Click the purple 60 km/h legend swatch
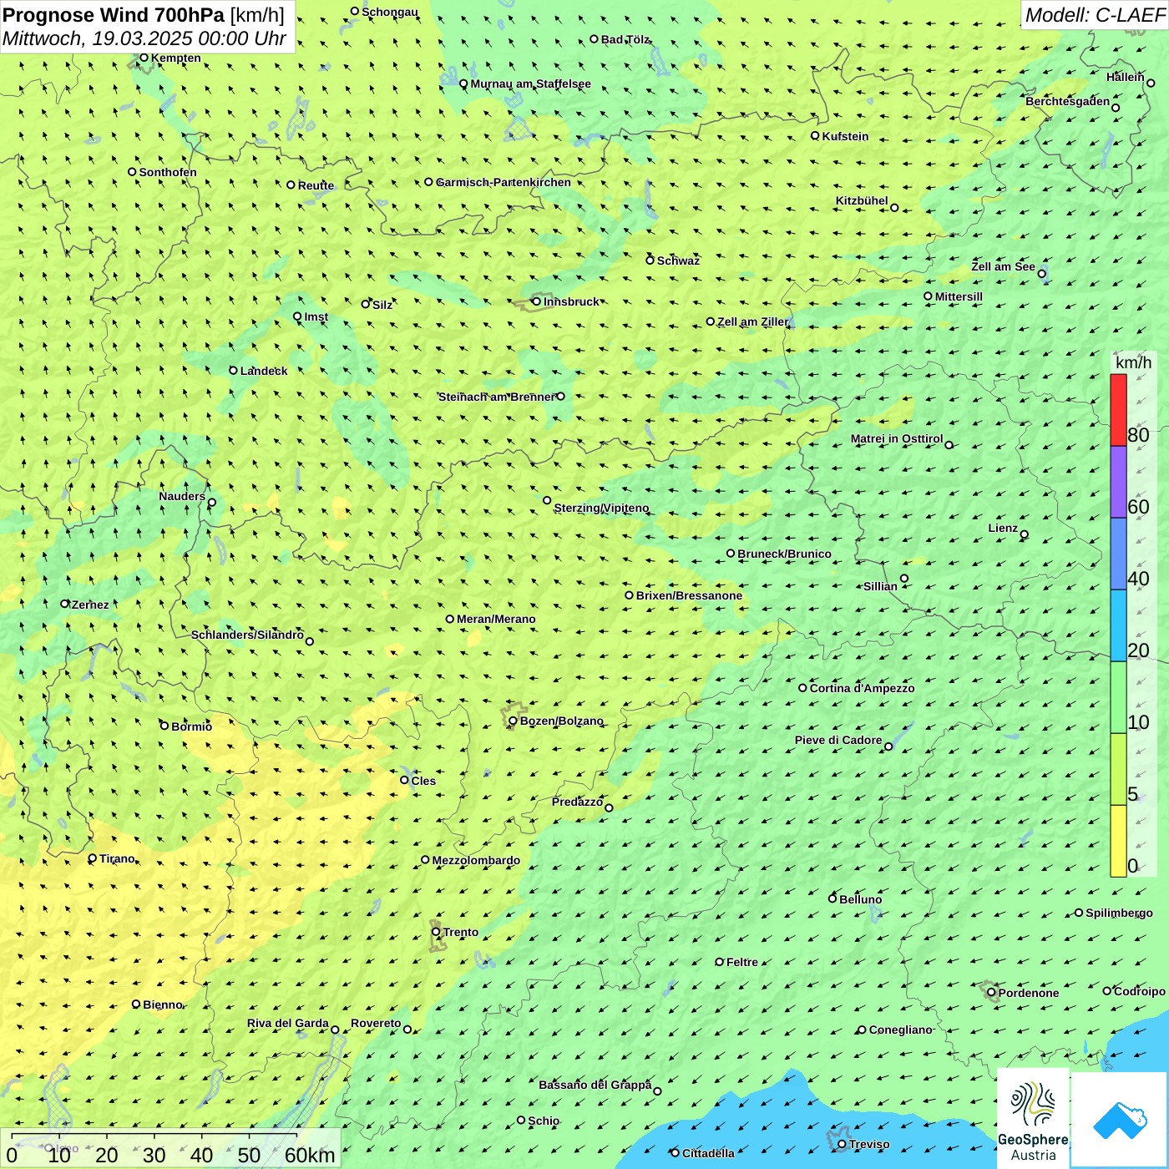1169x1169 pixels. coord(1118,483)
